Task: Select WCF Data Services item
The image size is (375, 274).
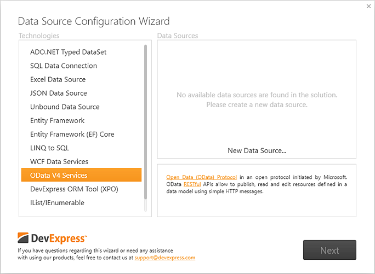Action: point(59,161)
